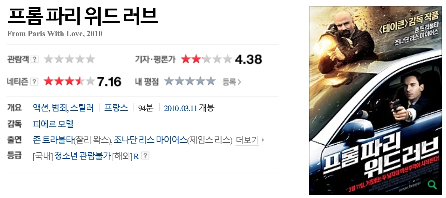446x198 pixels.
Task: Open the 스릴러 genre link
Action: pos(82,108)
